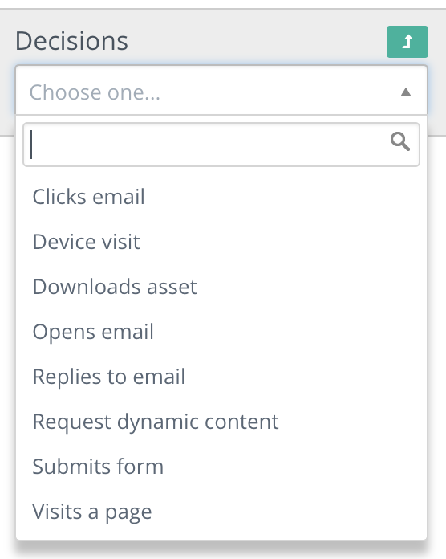
Task: Select the 'Clicks email' decision
Action: click(221, 197)
